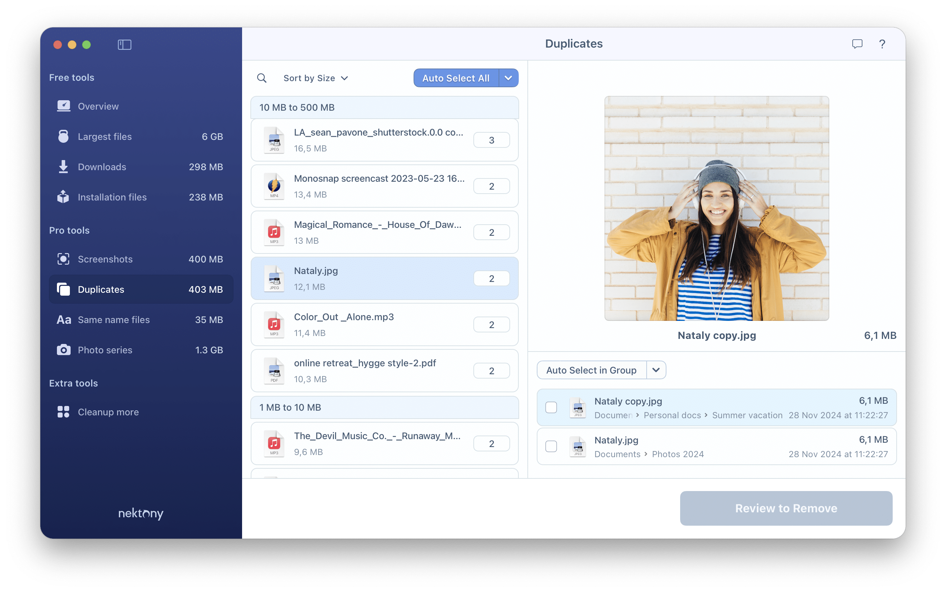
Task: Open the Sort by Size dropdown
Action: (316, 78)
